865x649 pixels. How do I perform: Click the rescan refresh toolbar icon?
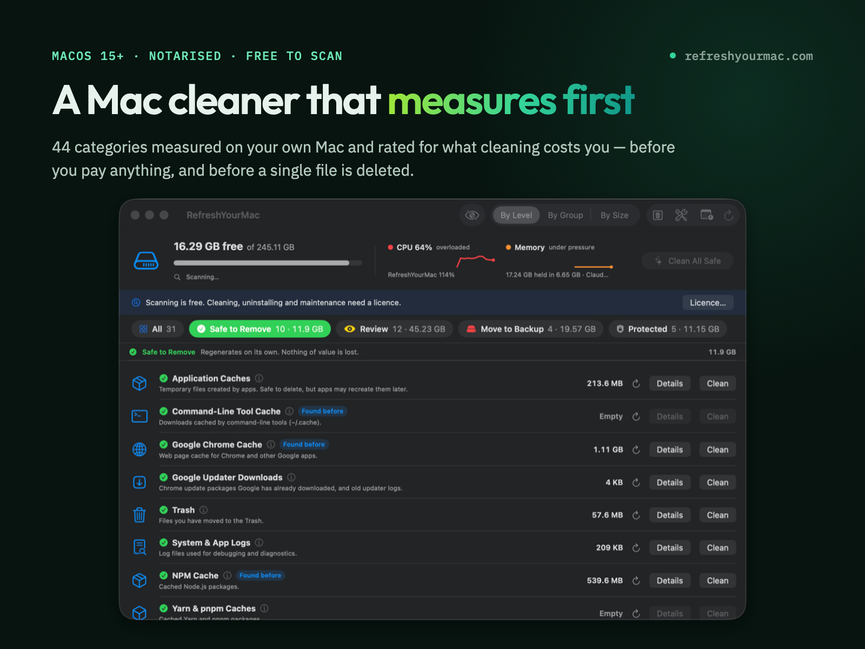pos(729,215)
